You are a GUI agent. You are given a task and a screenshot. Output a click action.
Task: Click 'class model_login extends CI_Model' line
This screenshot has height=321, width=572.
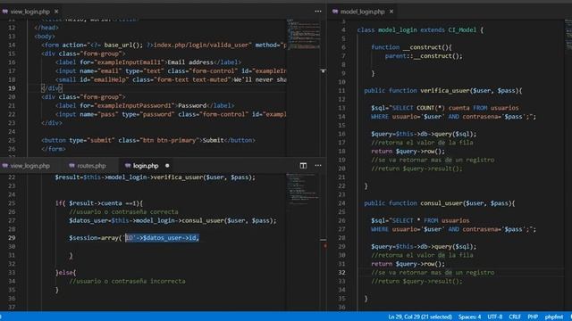(420, 30)
